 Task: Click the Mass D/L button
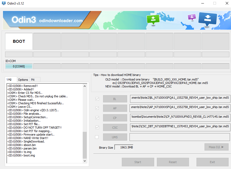coord(217,147)
